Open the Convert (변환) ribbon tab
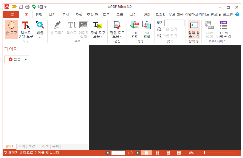This screenshot has width=243, height=158. click(x=147, y=15)
